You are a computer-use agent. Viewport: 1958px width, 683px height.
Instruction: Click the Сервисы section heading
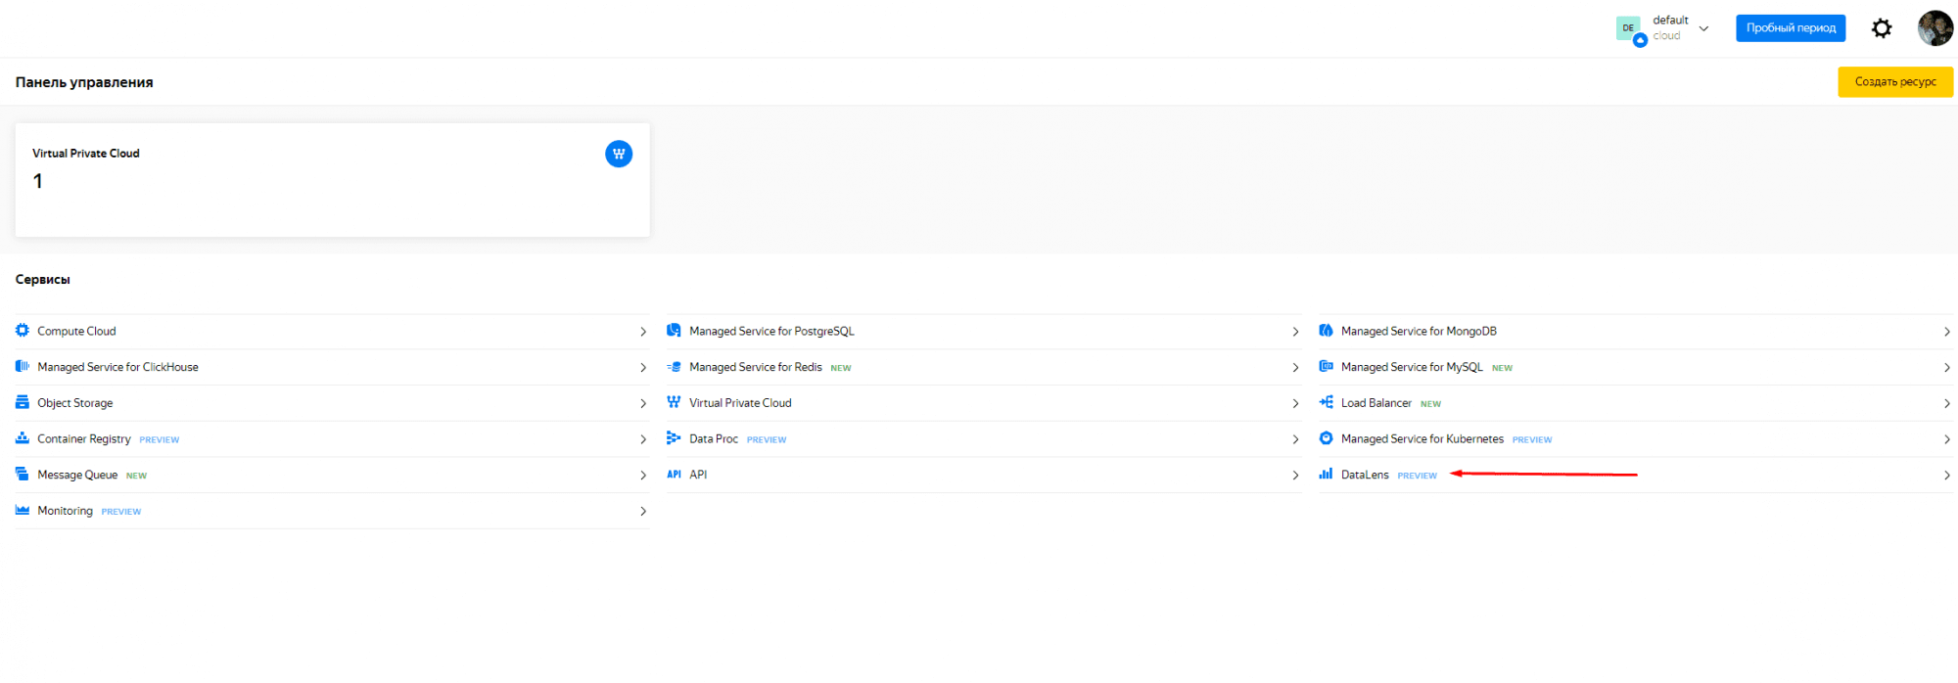[x=42, y=280]
